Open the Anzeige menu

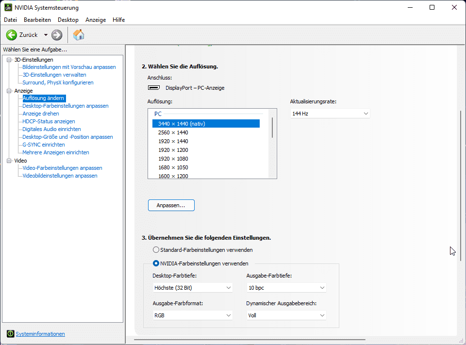(96, 20)
